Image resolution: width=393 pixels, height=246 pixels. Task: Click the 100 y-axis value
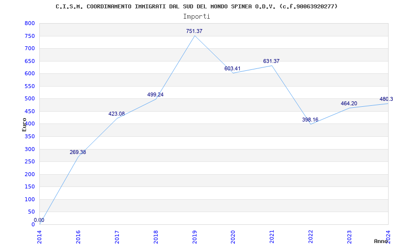coord(29,199)
